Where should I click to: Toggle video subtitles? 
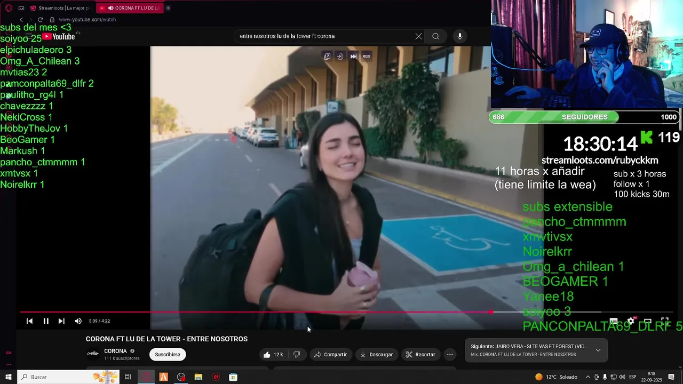[x=614, y=321]
